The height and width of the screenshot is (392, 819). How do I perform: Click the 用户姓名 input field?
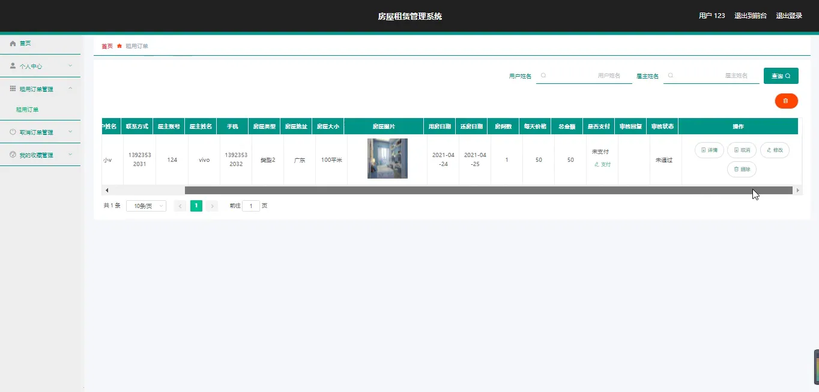(x=584, y=76)
